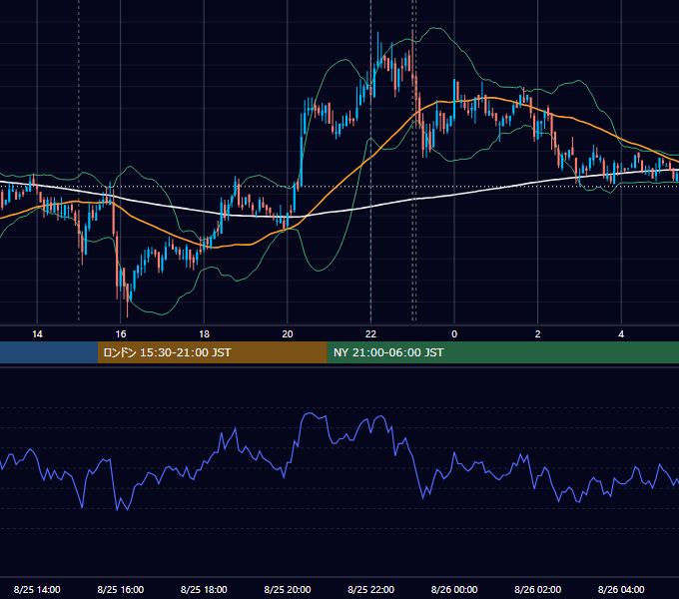The width and height of the screenshot is (679, 599).
Task: Click the 8/26 02:00 time label
Action: point(538,589)
